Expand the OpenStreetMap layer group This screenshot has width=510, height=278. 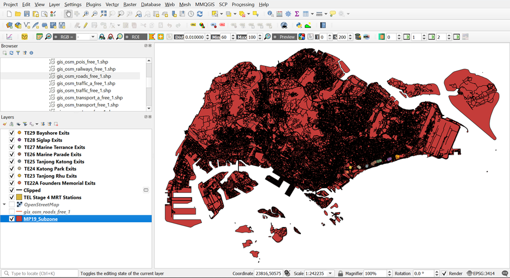tap(5, 205)
